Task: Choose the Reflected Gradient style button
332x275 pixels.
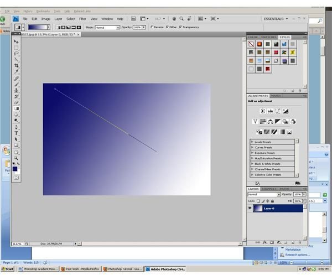Action: (74, 27)
